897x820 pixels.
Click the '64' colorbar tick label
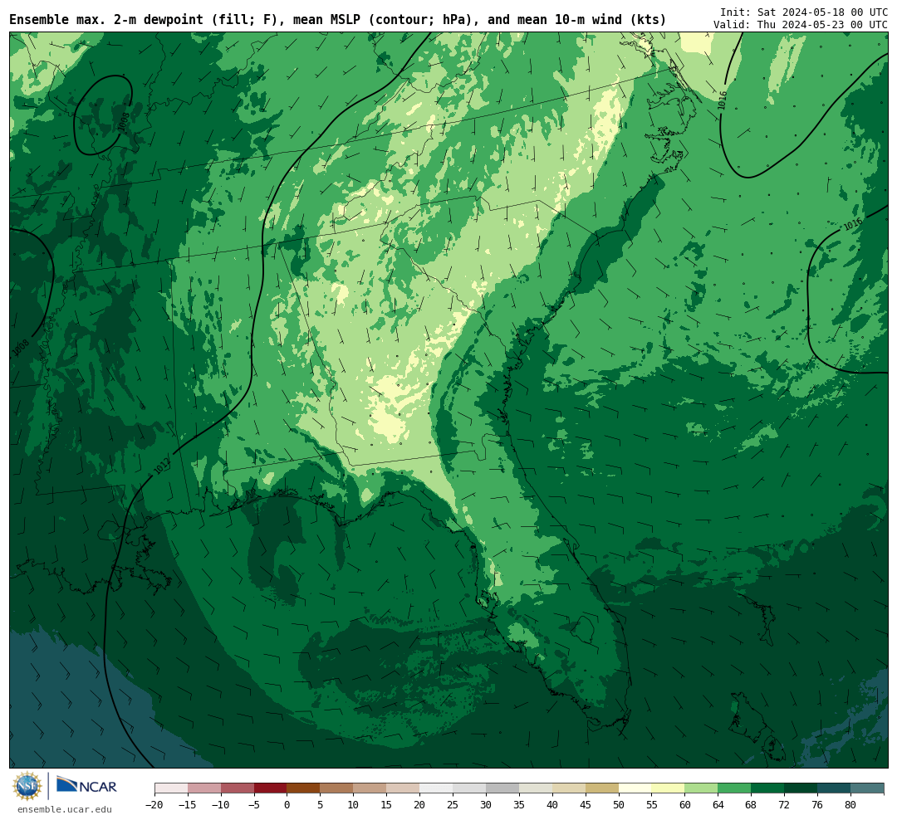click(x=718, y=805)
